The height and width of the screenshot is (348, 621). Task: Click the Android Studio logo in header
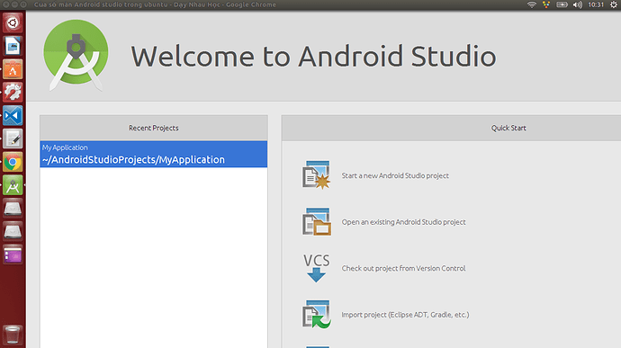click(76, 55)
